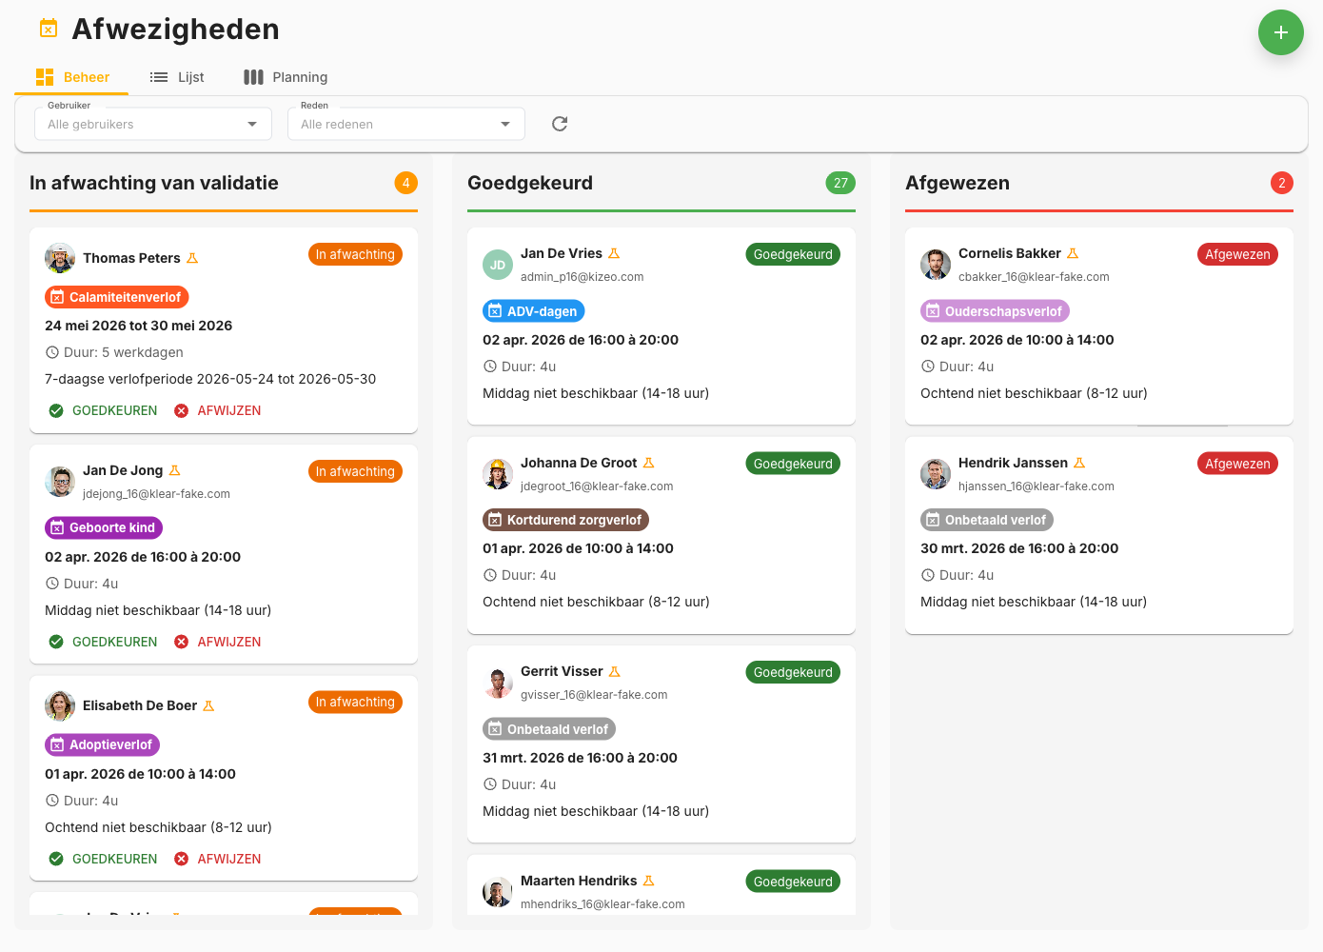Viewport: 1323px width, 952px height.
Task: Click the Afgewezen status badge on Hendrik Janssen's card
Action: (x=1237, y=463)
